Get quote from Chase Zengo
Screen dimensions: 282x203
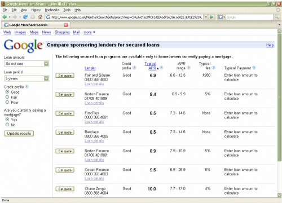click(x=65, y=189)
